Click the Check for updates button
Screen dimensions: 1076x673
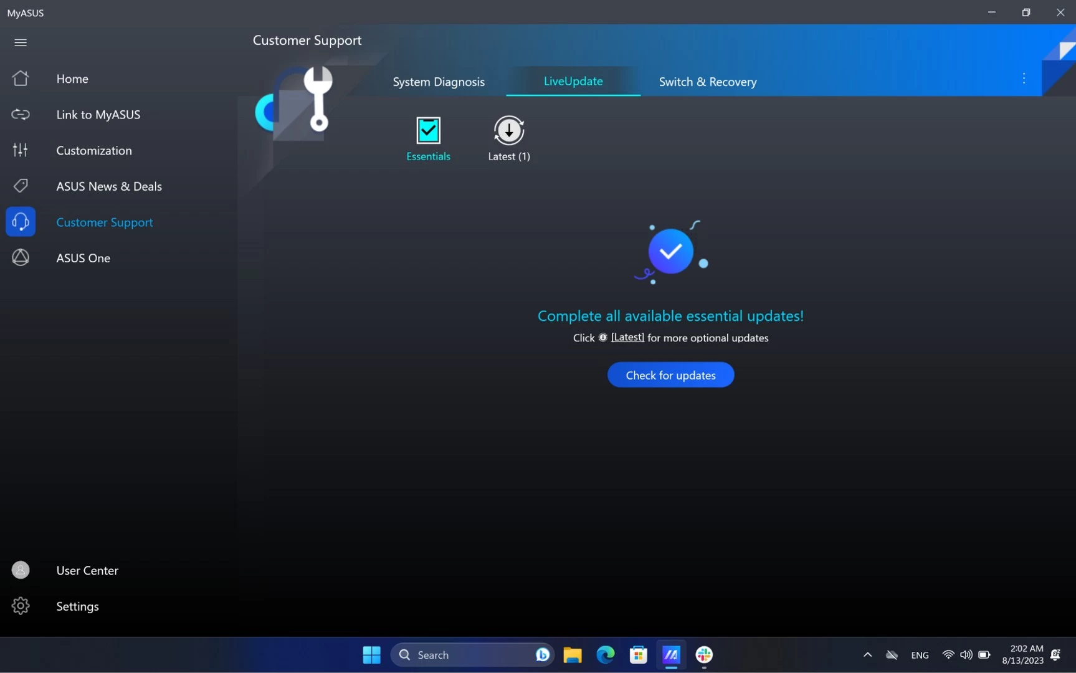coord(670,375)
